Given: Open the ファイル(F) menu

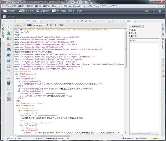Looking at the screenshot, I should 11,6.
